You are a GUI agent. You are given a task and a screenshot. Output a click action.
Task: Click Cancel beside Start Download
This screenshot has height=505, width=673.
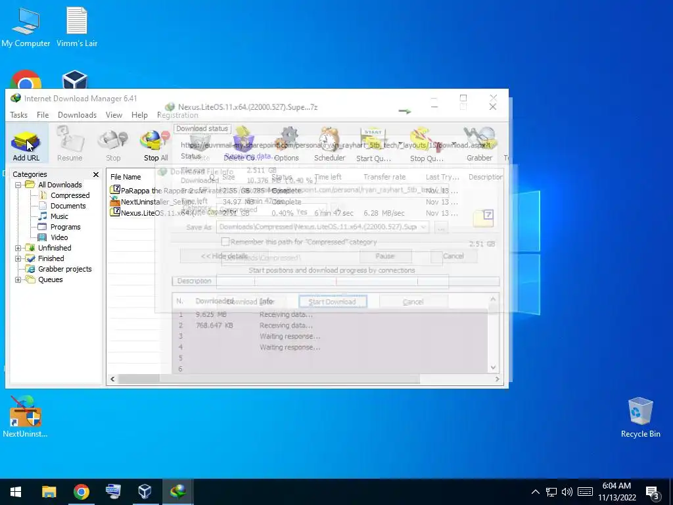pos(413,302)
